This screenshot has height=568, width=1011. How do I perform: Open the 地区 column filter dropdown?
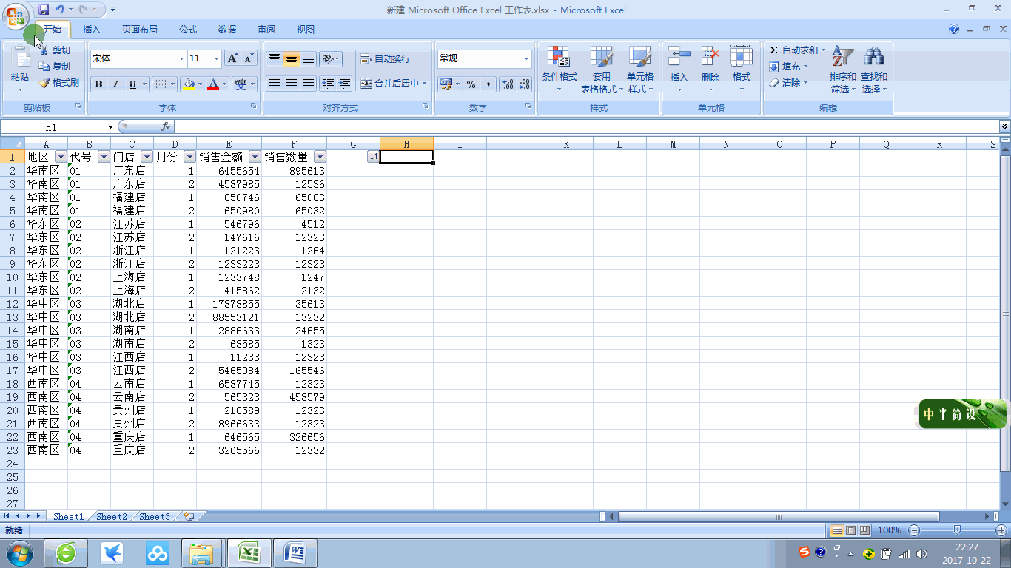61,157
